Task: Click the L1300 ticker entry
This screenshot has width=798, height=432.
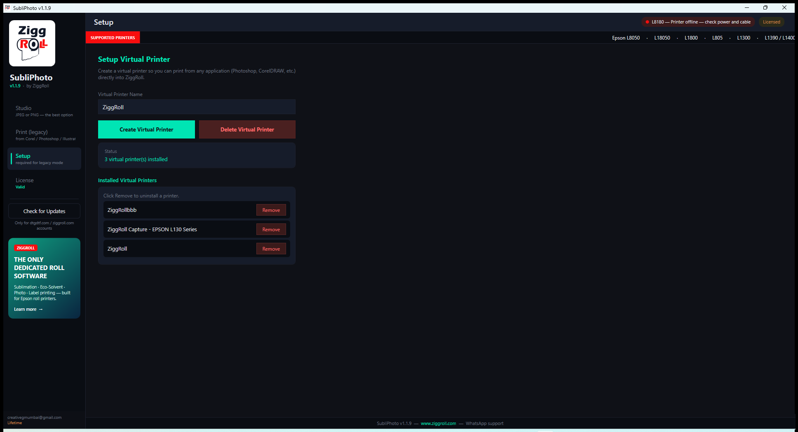Action: (744, 38)
